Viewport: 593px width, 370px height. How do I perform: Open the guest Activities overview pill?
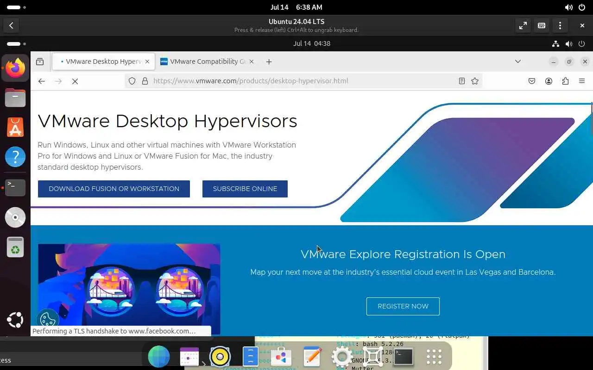pos(17,44)
